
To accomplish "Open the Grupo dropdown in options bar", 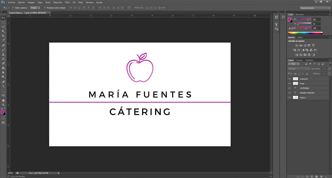I will click(x=35, y=8).
